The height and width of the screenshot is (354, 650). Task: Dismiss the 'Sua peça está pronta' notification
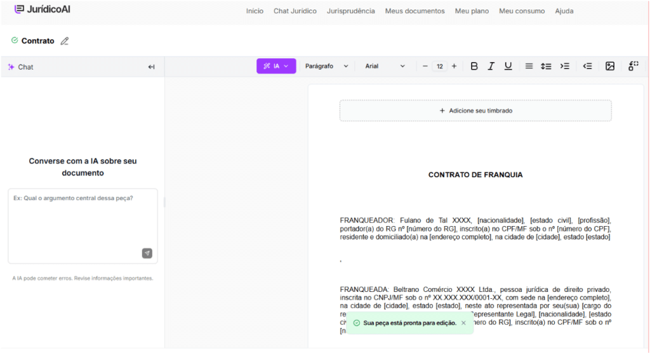click(x=463, y=323)
